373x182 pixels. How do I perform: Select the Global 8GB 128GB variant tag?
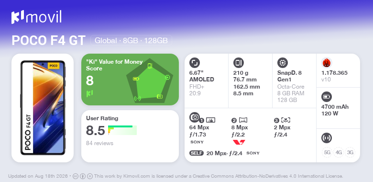point(131,40)
